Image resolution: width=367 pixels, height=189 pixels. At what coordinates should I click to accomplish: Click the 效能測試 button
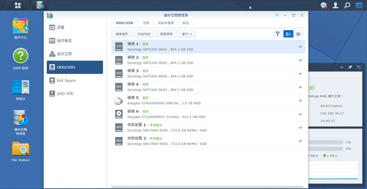[144, 34]
